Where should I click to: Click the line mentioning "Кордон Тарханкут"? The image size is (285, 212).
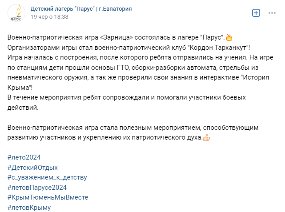click(128, 48)
